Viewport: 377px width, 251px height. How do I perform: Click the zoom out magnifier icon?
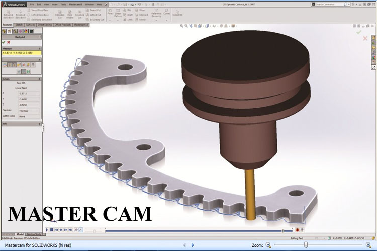[268, 245]
